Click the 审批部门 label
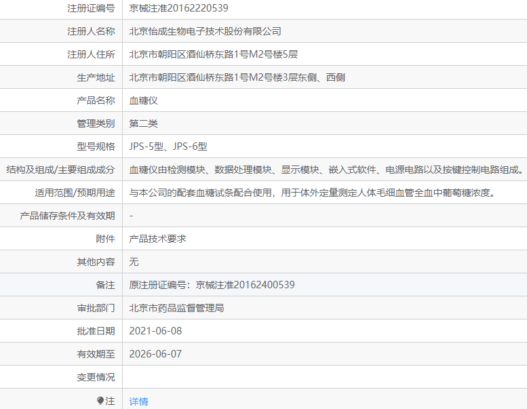 point(96,308)
